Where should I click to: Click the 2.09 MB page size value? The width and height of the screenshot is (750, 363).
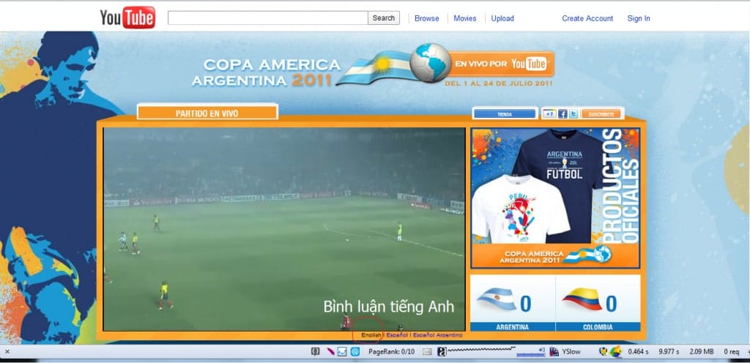(x=701, y=351)
